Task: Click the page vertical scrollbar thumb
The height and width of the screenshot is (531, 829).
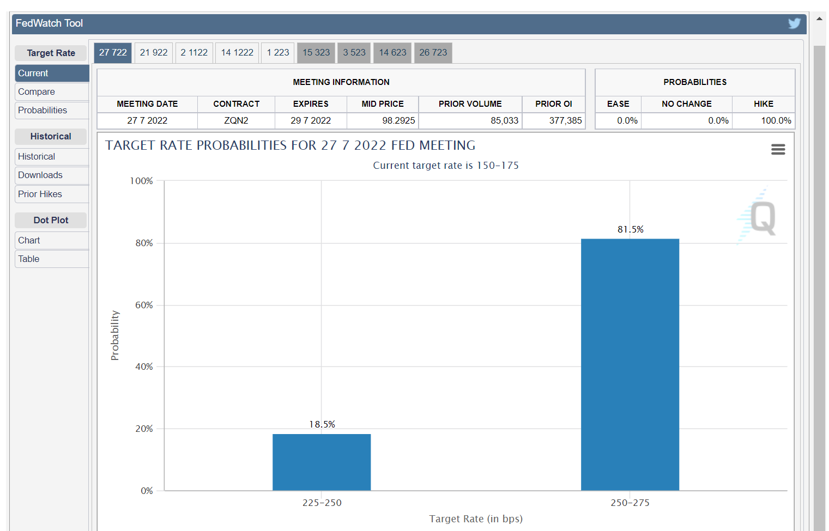Action: click(819, 288)
